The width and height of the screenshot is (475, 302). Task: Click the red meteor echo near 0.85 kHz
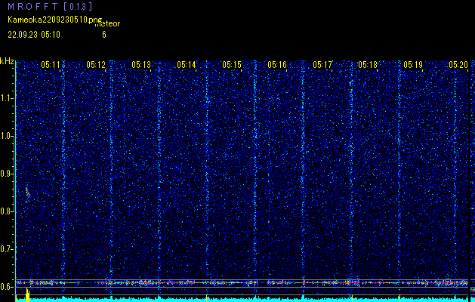27,192
